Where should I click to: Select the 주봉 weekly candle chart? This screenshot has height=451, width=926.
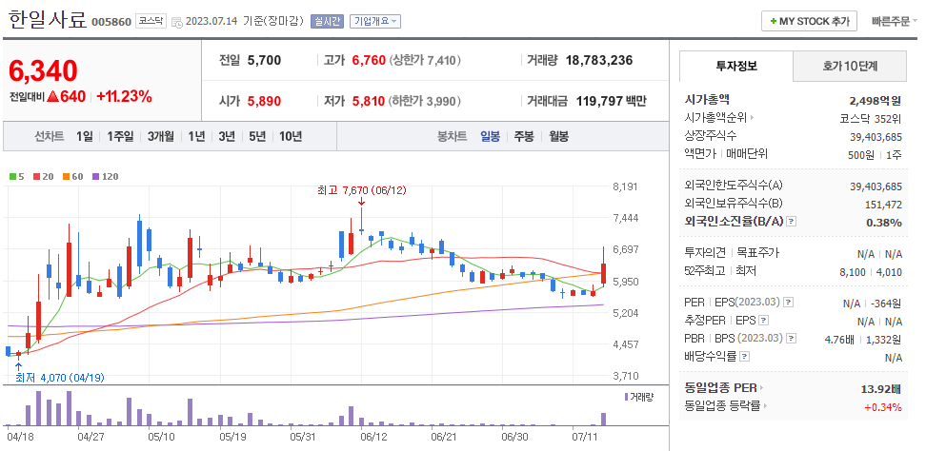pos(524,136)
